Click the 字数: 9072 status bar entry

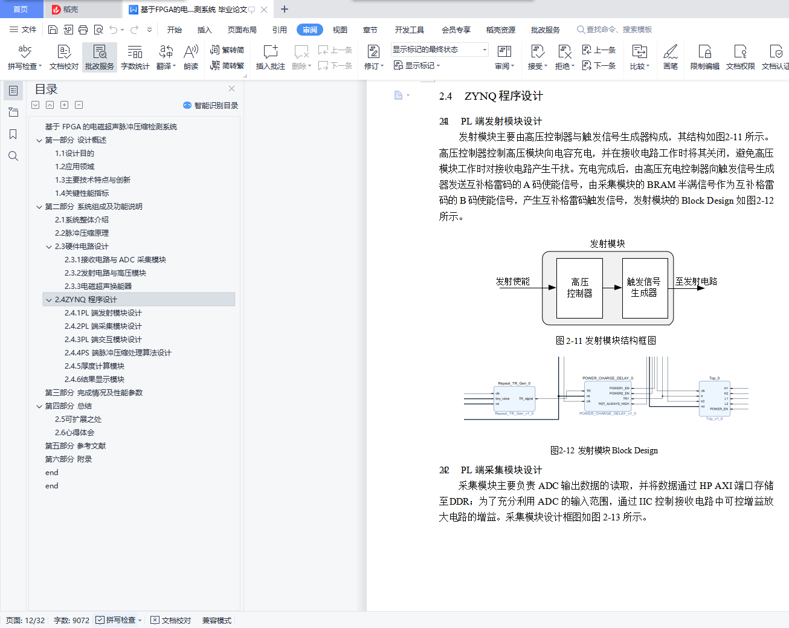click(x=71, y=620)
